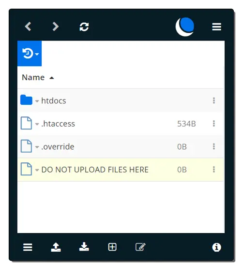The width and height of the screenshot is (242, 269).
Task: Click the upload icon in bottom toolbar
Action: tap(56, 247)
